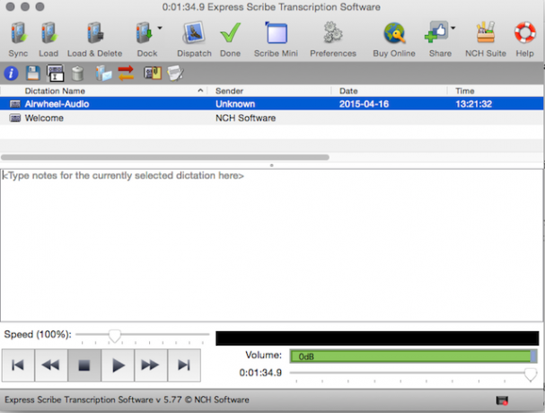Click the notes paper and pen icon
Image resolution: width=545 pixels, height=413 pixels.
coord(175,73)
